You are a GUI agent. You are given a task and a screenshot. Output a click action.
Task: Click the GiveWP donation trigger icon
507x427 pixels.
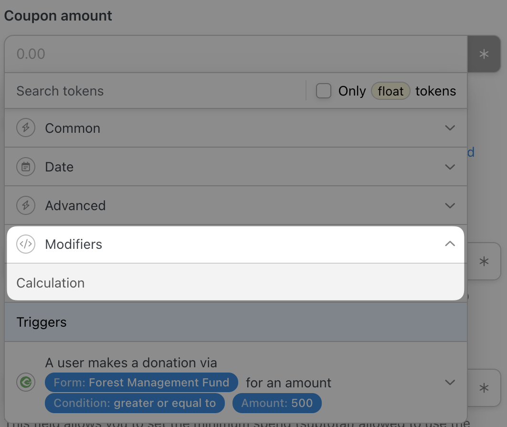[x=26, y=383]
